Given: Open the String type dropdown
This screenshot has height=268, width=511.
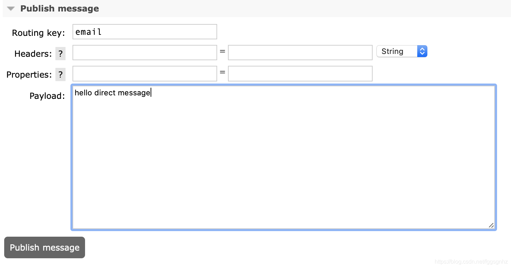Looking at the screenshot, I should click(402, 52).
